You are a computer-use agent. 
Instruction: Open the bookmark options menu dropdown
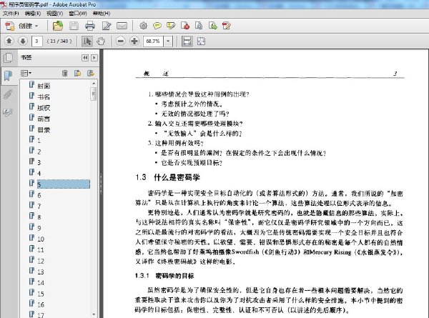pos(26,73)
